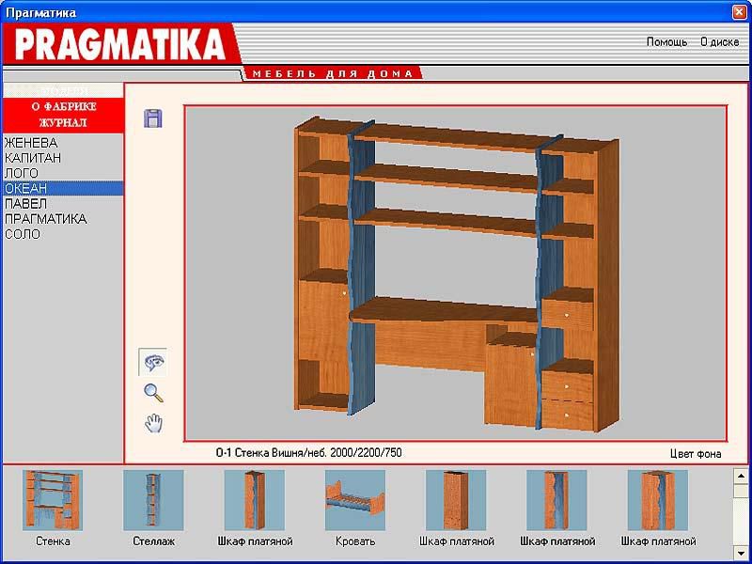Select the ПАВЕЛ collection in list
Viewport: 752px width, 564px height.
tap(25, 204)
